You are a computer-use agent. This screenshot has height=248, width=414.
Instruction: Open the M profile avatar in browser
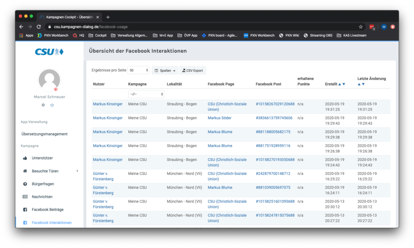pyautogui.click(x=384, y=27)
